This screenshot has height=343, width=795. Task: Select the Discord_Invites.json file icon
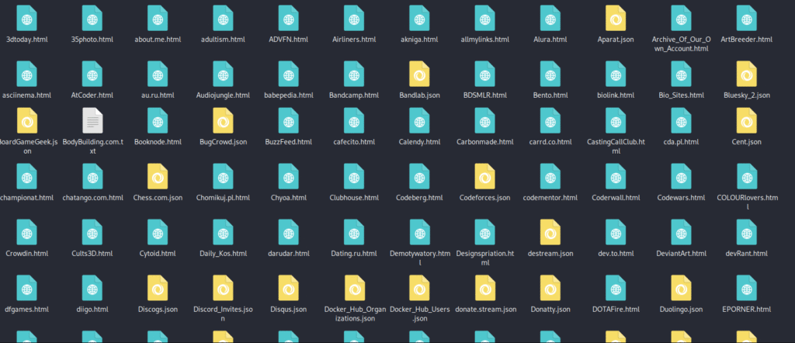pyautogui.click(x=223, y=288)
